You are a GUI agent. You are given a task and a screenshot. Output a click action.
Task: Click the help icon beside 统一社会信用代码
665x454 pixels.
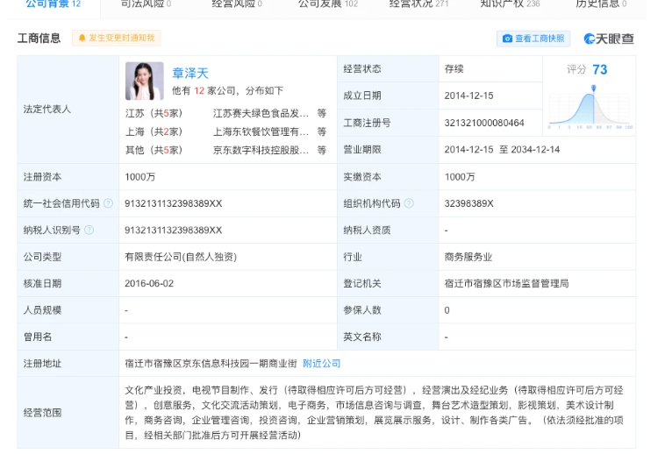[108, 203]
